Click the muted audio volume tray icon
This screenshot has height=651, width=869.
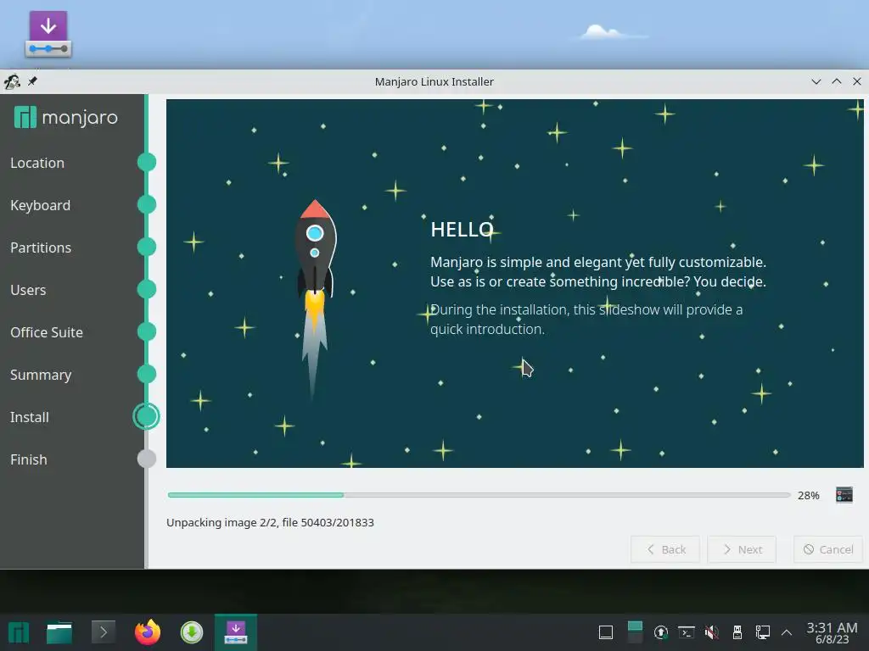[712, 632]
